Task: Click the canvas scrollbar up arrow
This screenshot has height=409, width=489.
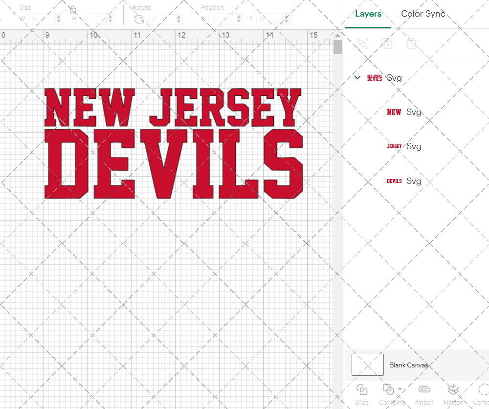Action: tap(337, 35)
